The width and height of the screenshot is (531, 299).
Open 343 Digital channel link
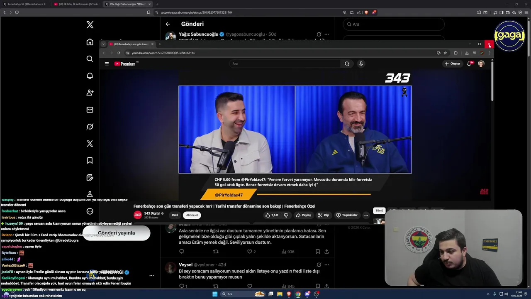152,213
